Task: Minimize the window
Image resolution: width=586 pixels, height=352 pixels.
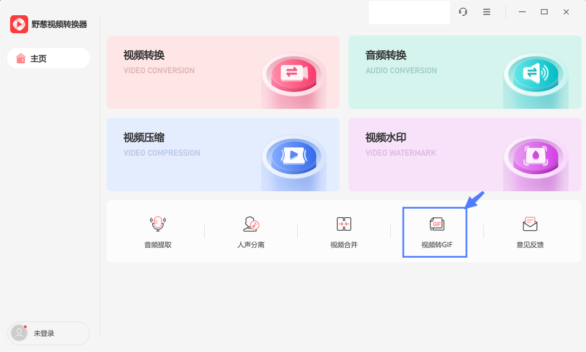Action: [522, 12]
